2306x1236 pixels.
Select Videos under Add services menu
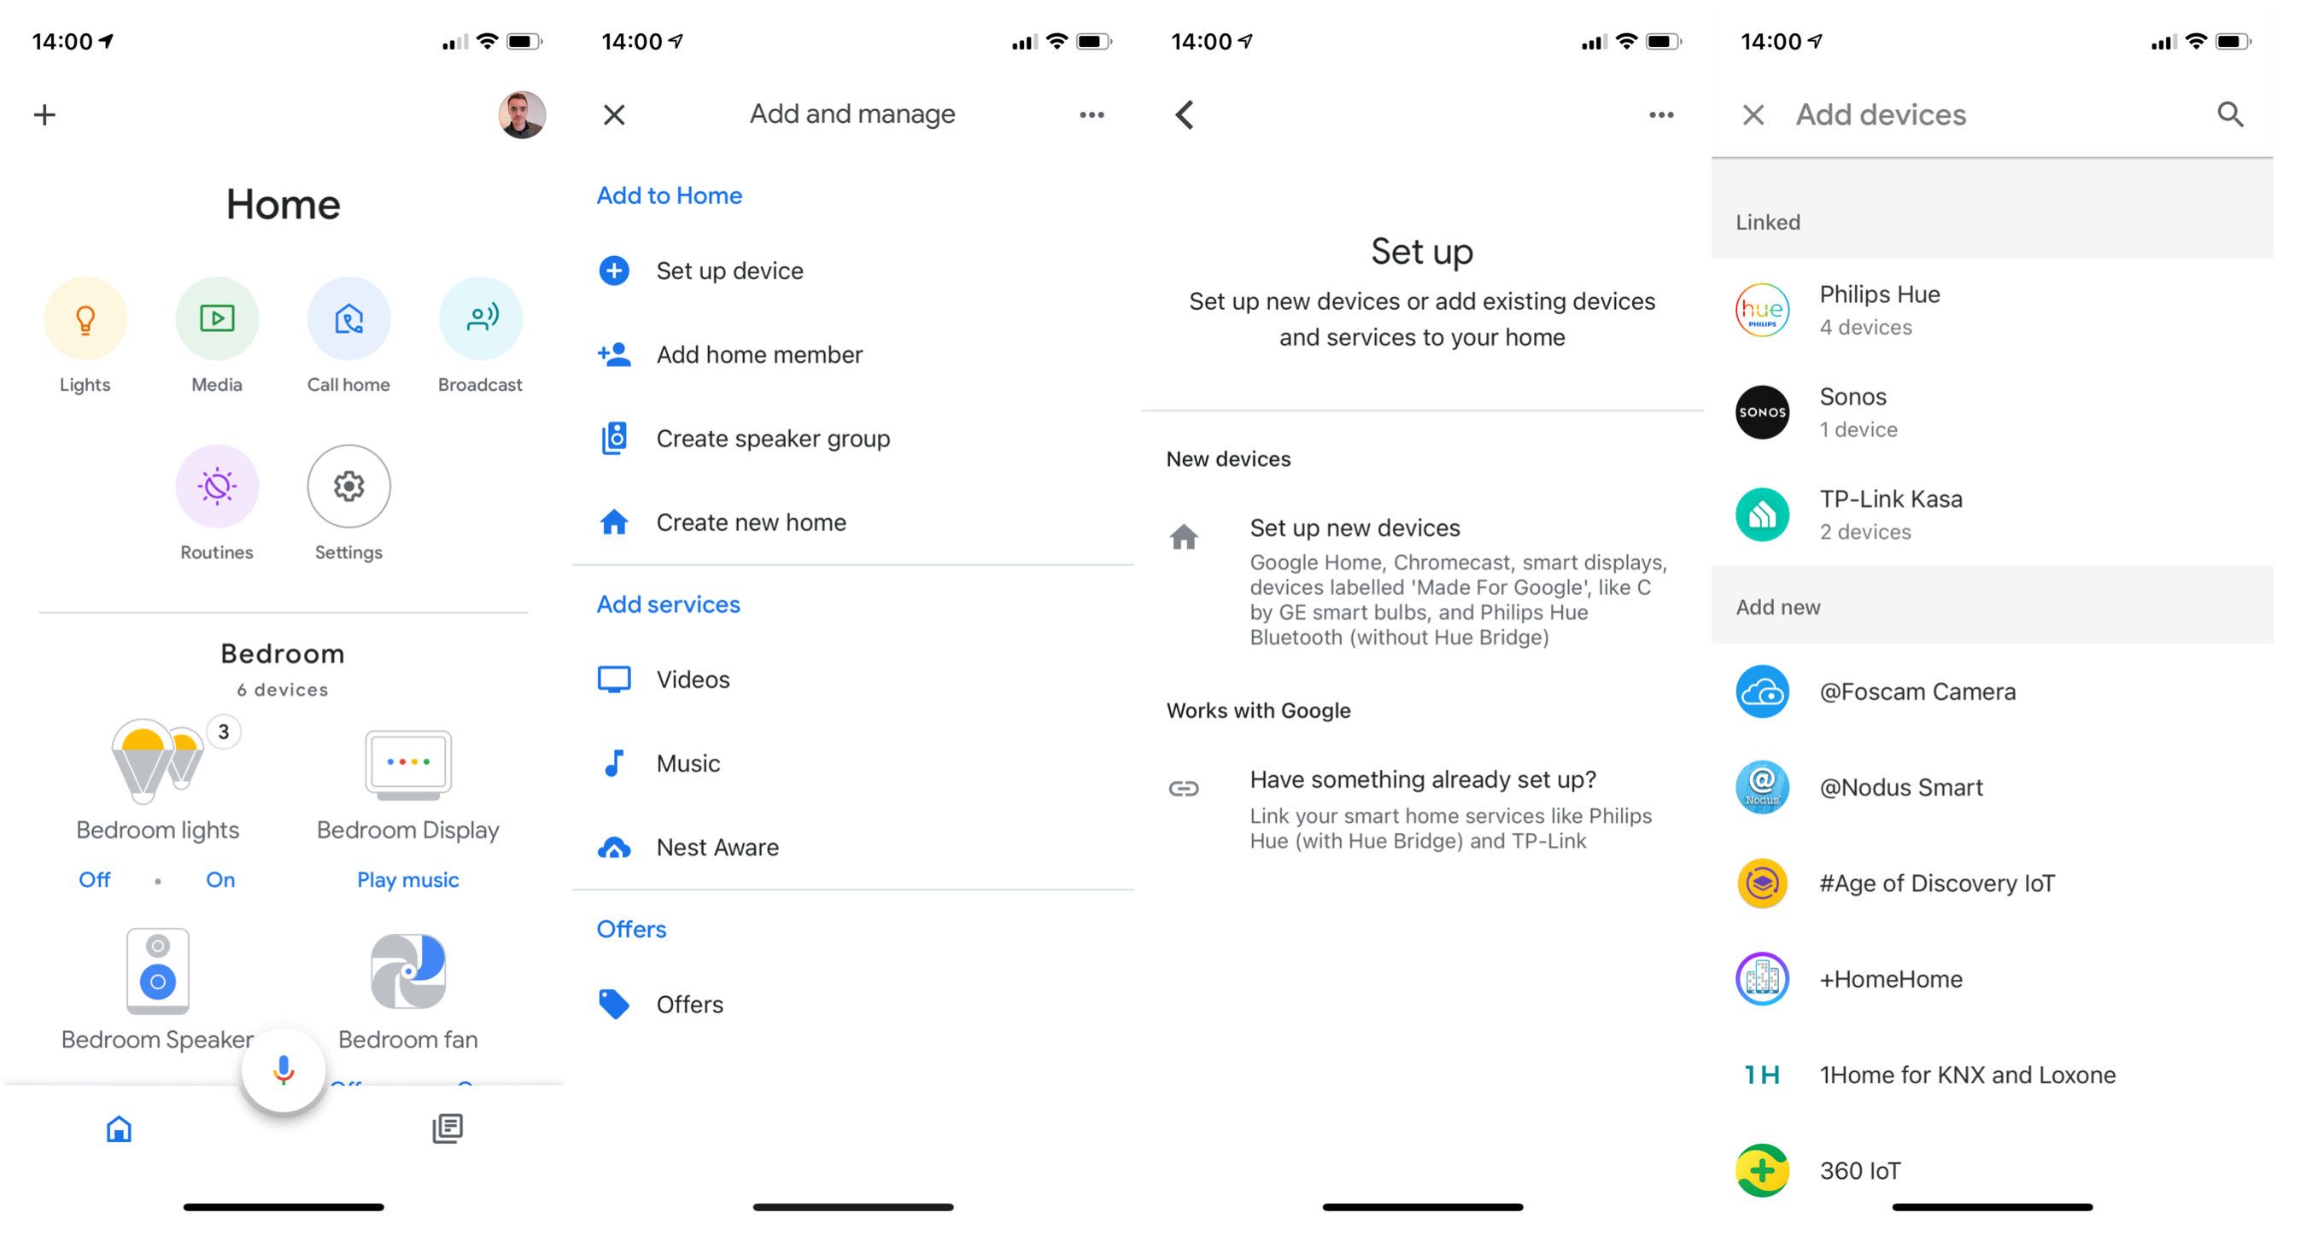(691, 679)
